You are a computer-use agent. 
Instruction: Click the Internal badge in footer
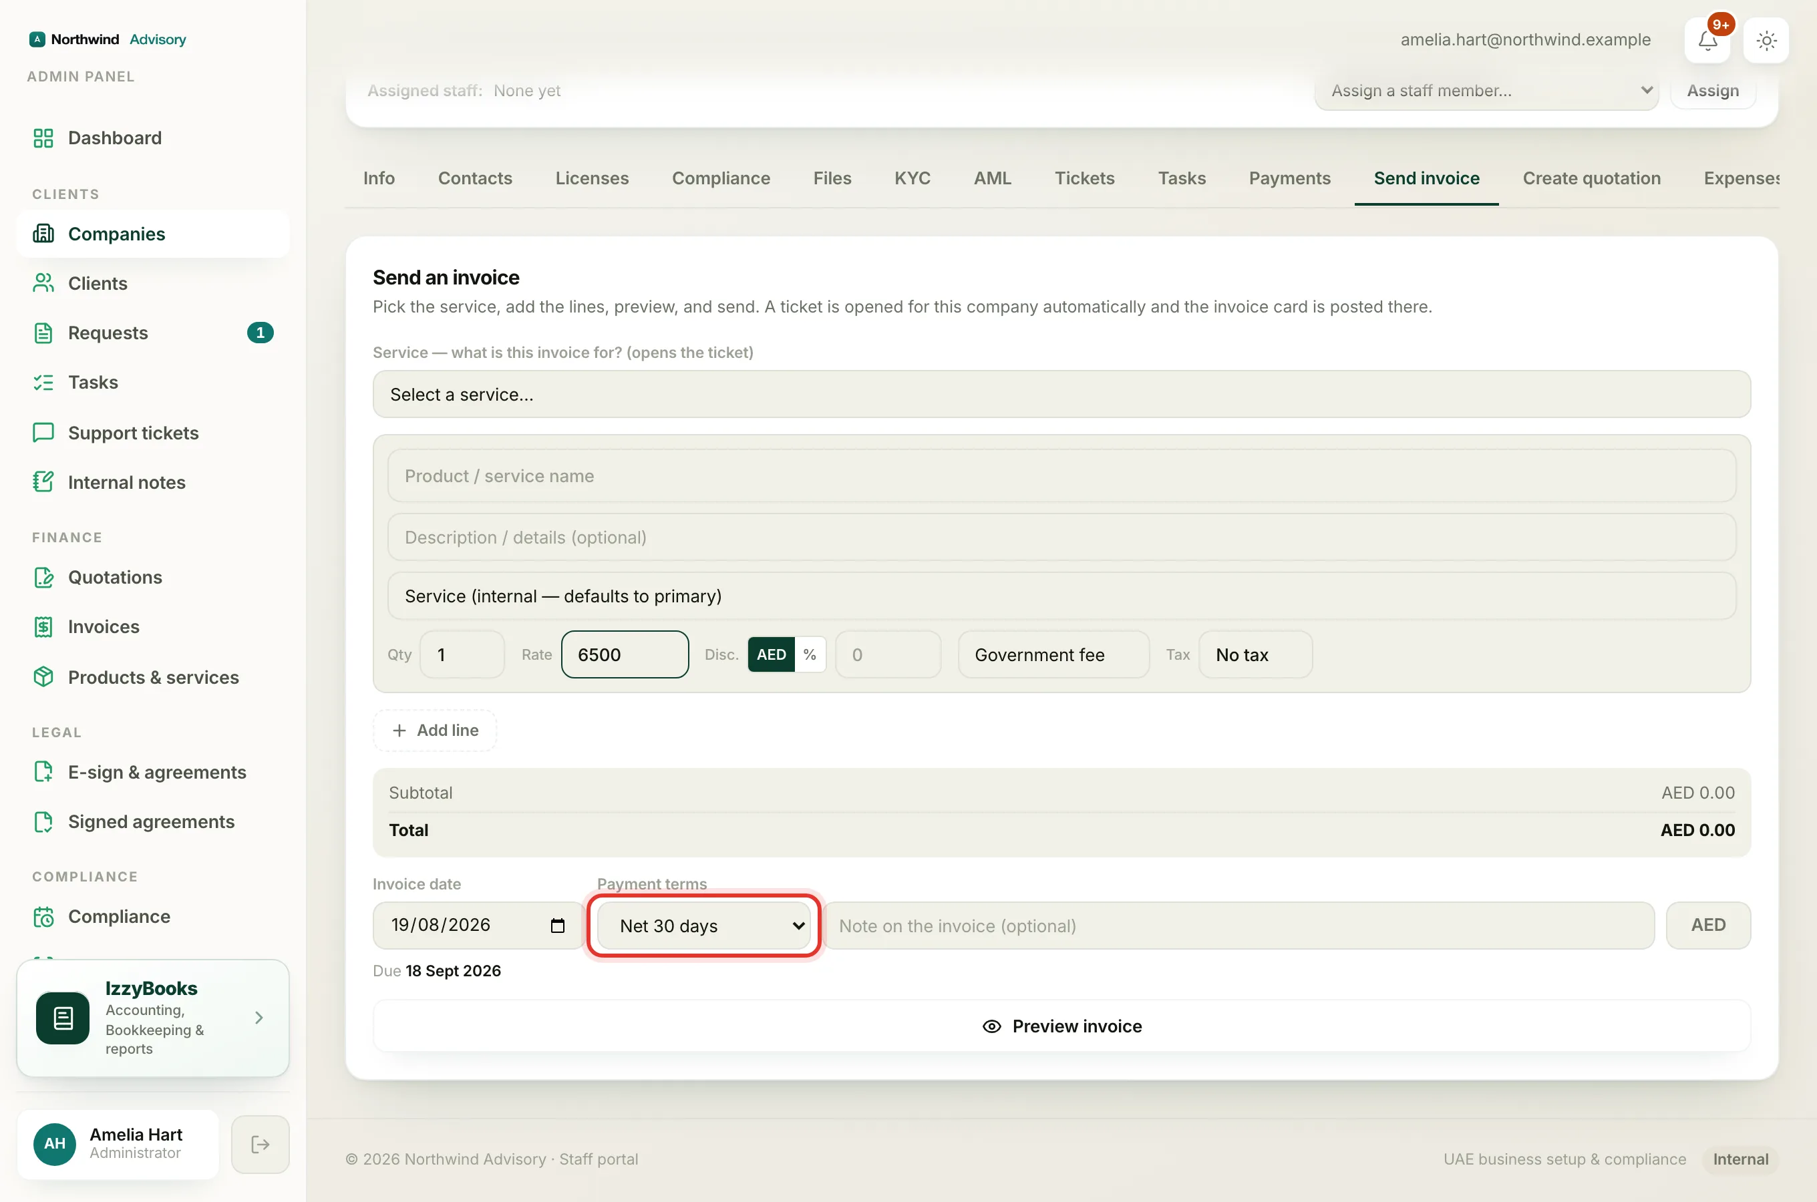point(1740,1160)
